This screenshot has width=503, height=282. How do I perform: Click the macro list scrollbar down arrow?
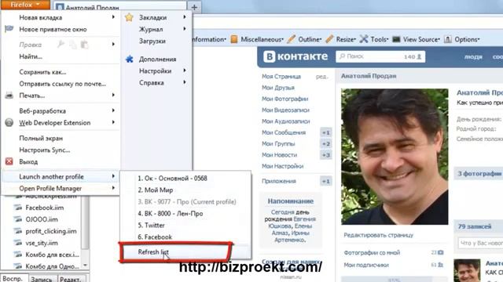point(85,265)
